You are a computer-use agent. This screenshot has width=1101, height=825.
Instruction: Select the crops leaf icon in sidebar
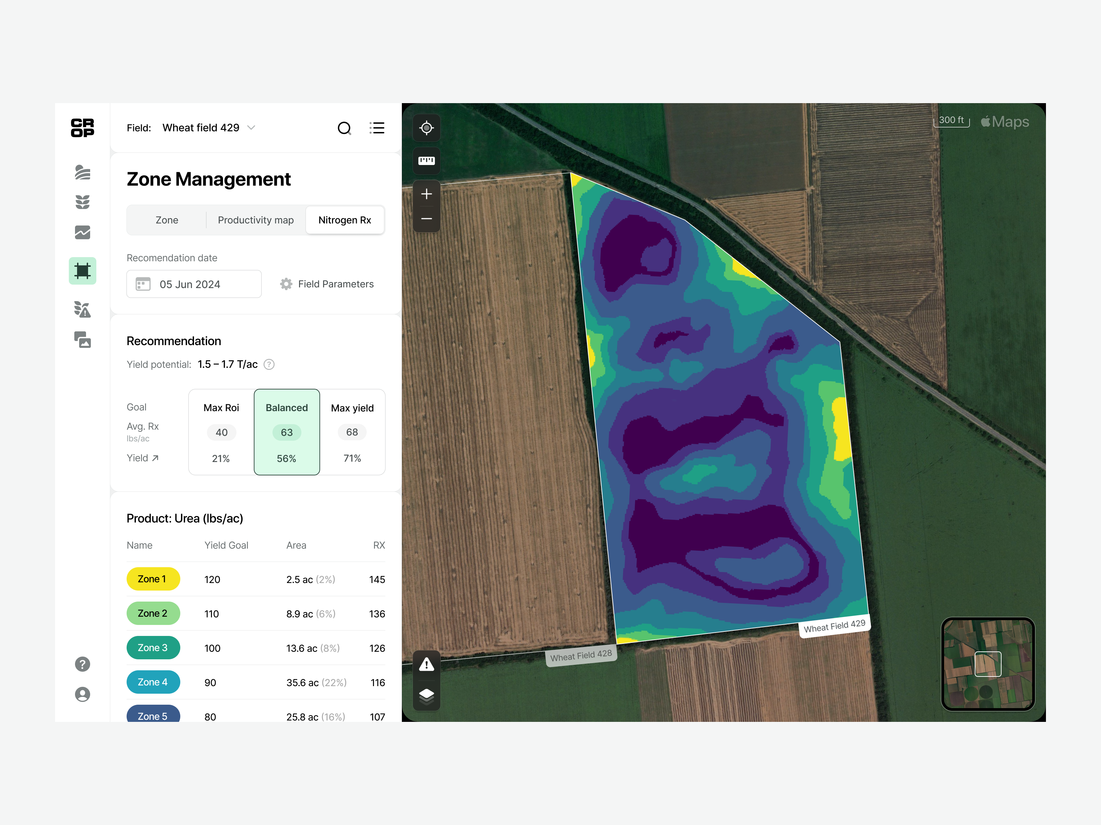82,202
